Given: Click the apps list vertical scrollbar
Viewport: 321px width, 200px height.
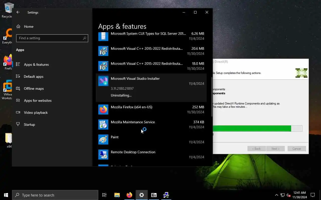Looking at the screenshot, I should pos(212,97).
